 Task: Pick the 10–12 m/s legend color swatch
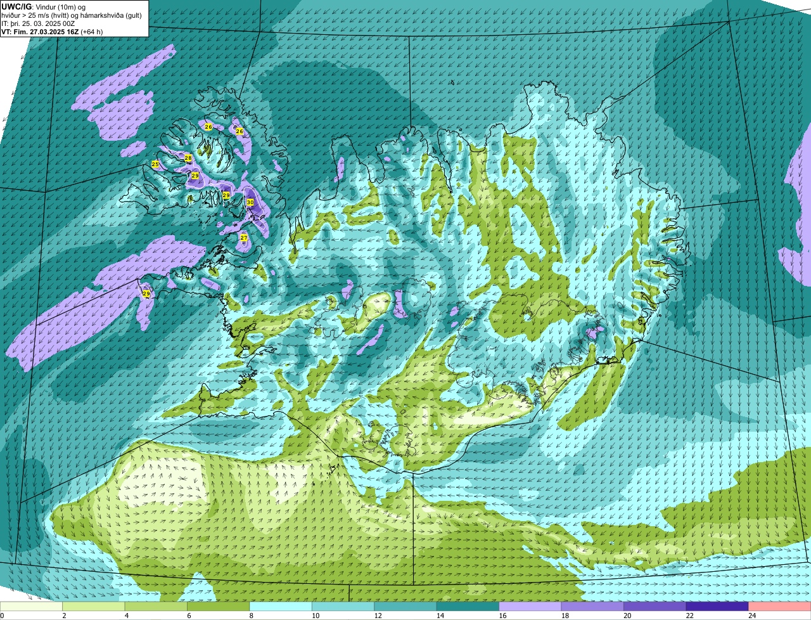[x=343, y=606]
